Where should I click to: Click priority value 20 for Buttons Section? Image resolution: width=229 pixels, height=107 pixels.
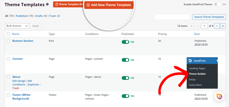(x=160, y=41)
